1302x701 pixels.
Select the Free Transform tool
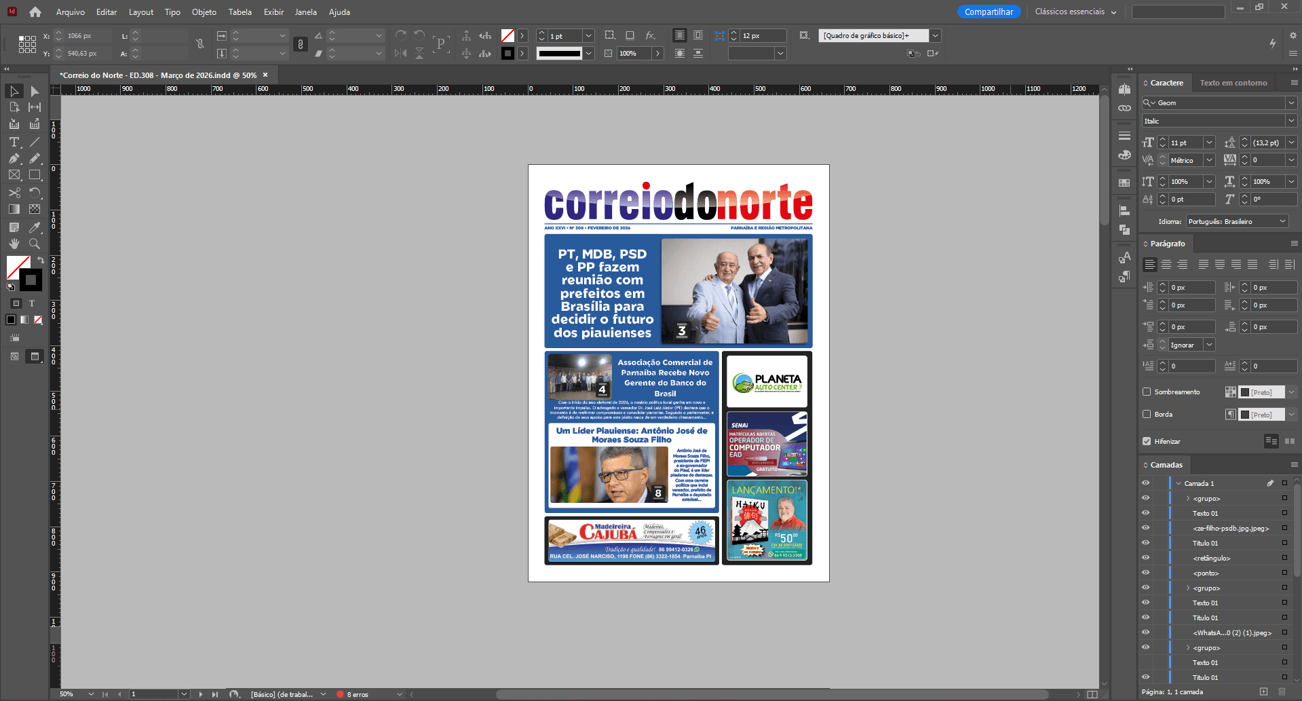click(35, 193)
